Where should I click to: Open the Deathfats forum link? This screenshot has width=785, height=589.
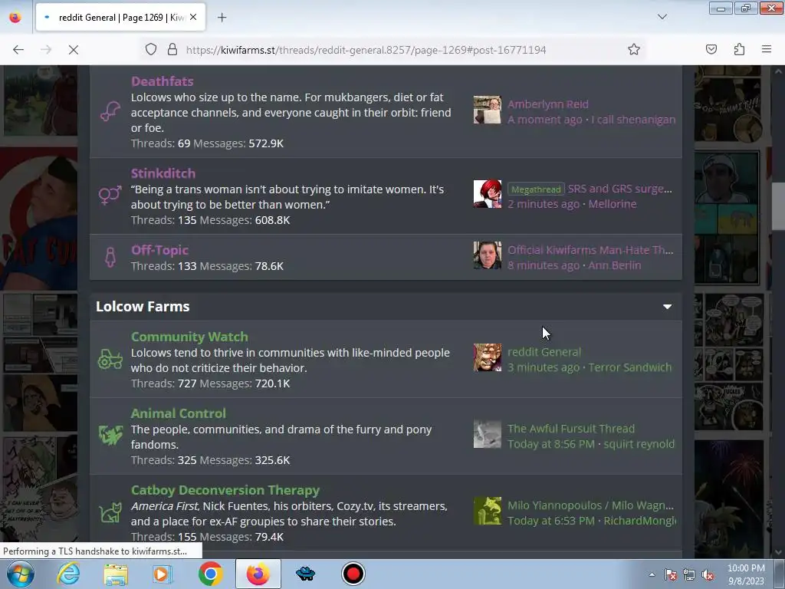[163, 81]
